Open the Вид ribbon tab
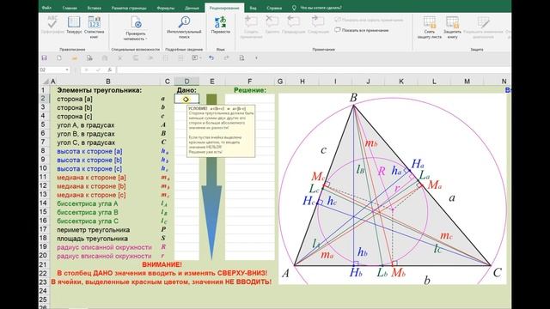This screenshot has height=309, width=550. [x=253, y=8]
